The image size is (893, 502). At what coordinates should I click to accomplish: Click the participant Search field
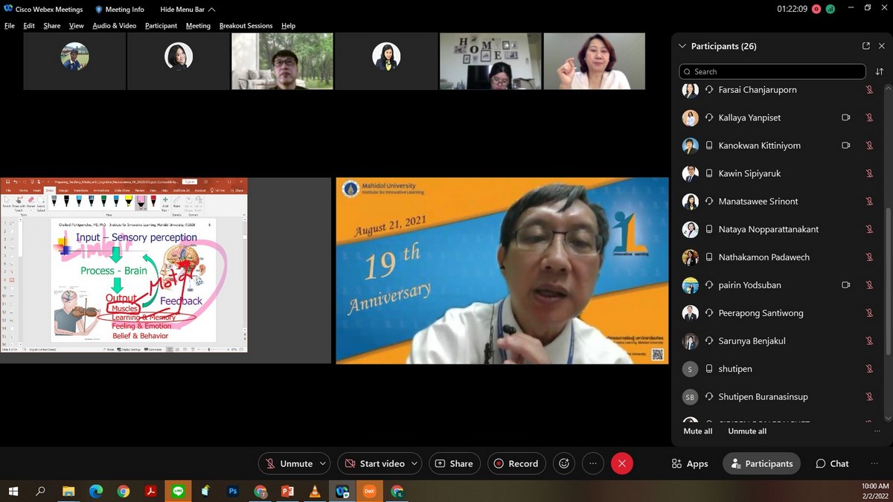[772, 71]
